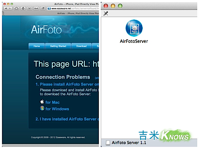Minimize the AirFoto Server disk window
Screen dimensions: 199x149
tap(113, 6)
